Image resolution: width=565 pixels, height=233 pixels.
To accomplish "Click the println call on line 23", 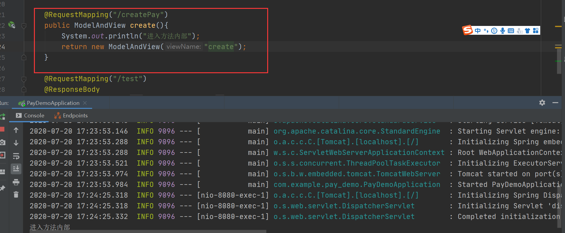I will click(124, 36).
